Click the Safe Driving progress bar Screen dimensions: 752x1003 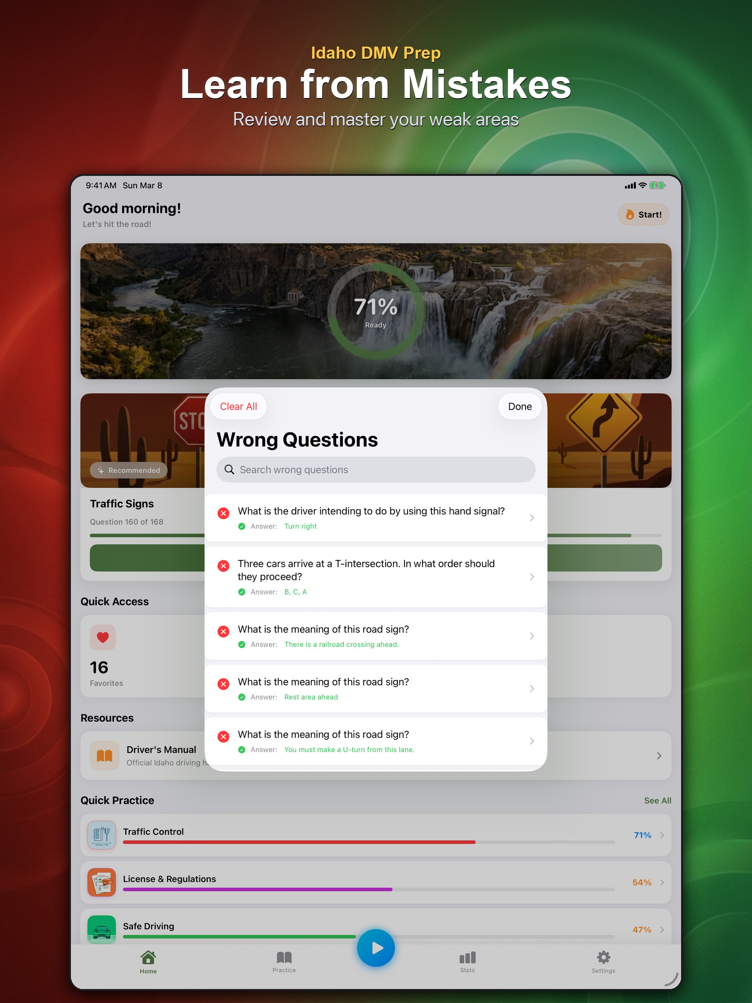369,936
